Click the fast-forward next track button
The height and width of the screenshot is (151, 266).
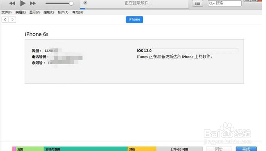click(33, 3)
